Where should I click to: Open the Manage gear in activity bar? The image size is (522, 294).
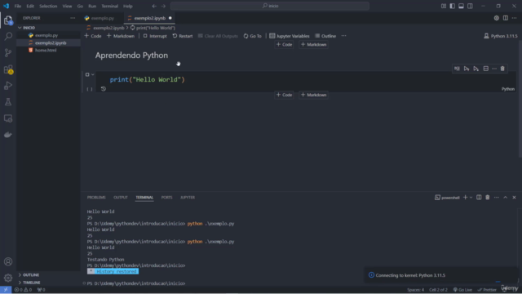pyautogui.click(x=8, y=278)
